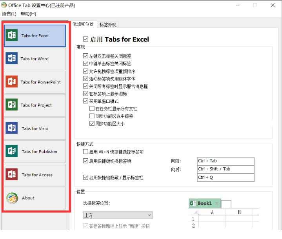282x239 pixels.
Task: Click the 选择标签位置: label
Action: tap(96, 203)
